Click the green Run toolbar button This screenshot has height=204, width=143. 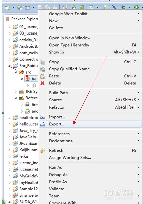pos(136,7)
